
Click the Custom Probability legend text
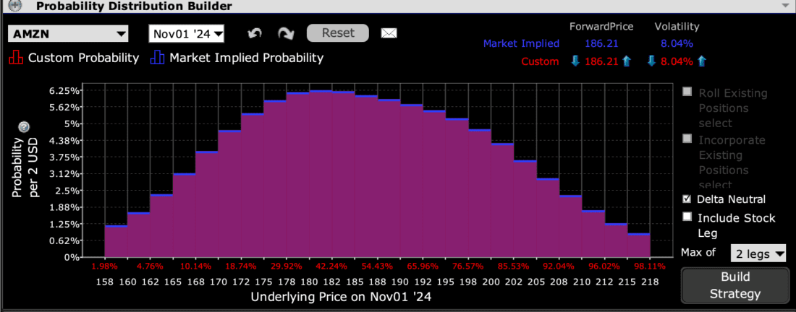[x=83, y=58]
